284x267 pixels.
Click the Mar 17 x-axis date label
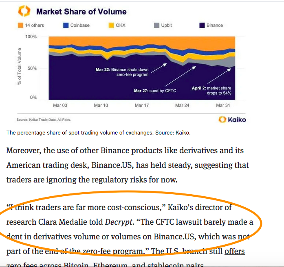pos(142,105)
